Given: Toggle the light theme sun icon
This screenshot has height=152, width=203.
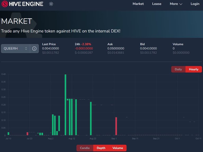Looking at the screenshot, I should 51,4.
